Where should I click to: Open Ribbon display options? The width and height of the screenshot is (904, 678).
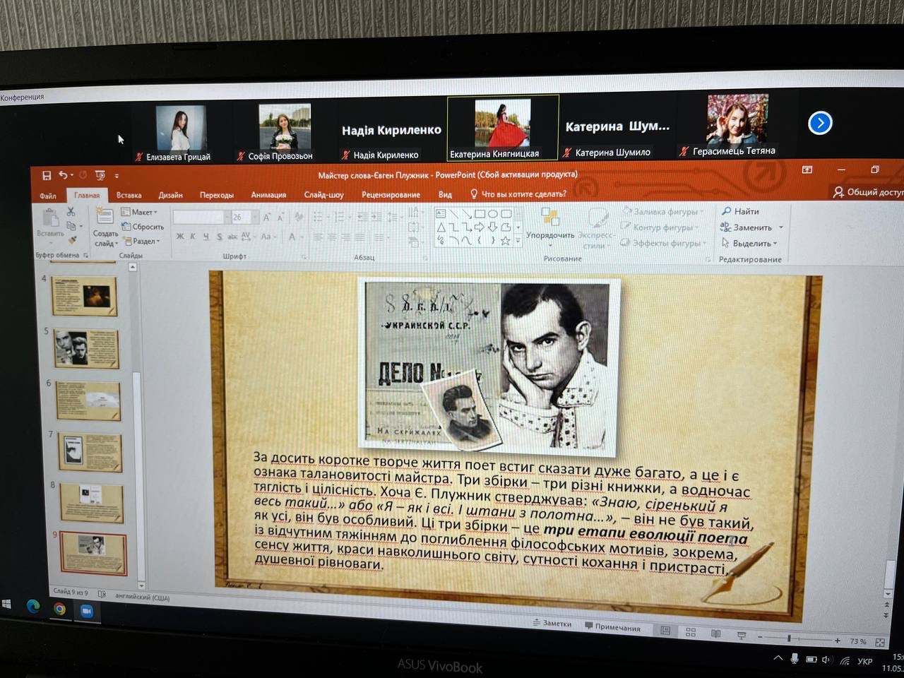pos(807,169)
